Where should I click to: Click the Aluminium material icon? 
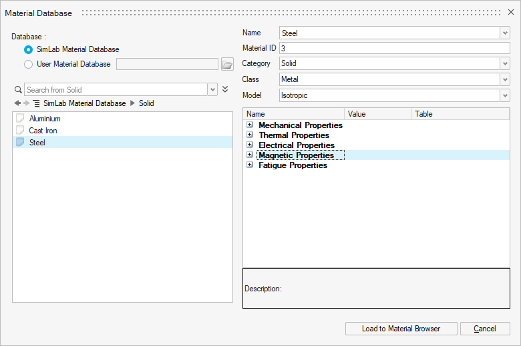[x=20, y=119]
